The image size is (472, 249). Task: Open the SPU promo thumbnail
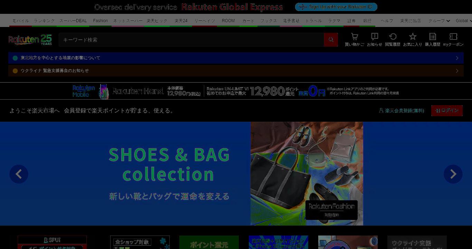[x=52, y=242]
